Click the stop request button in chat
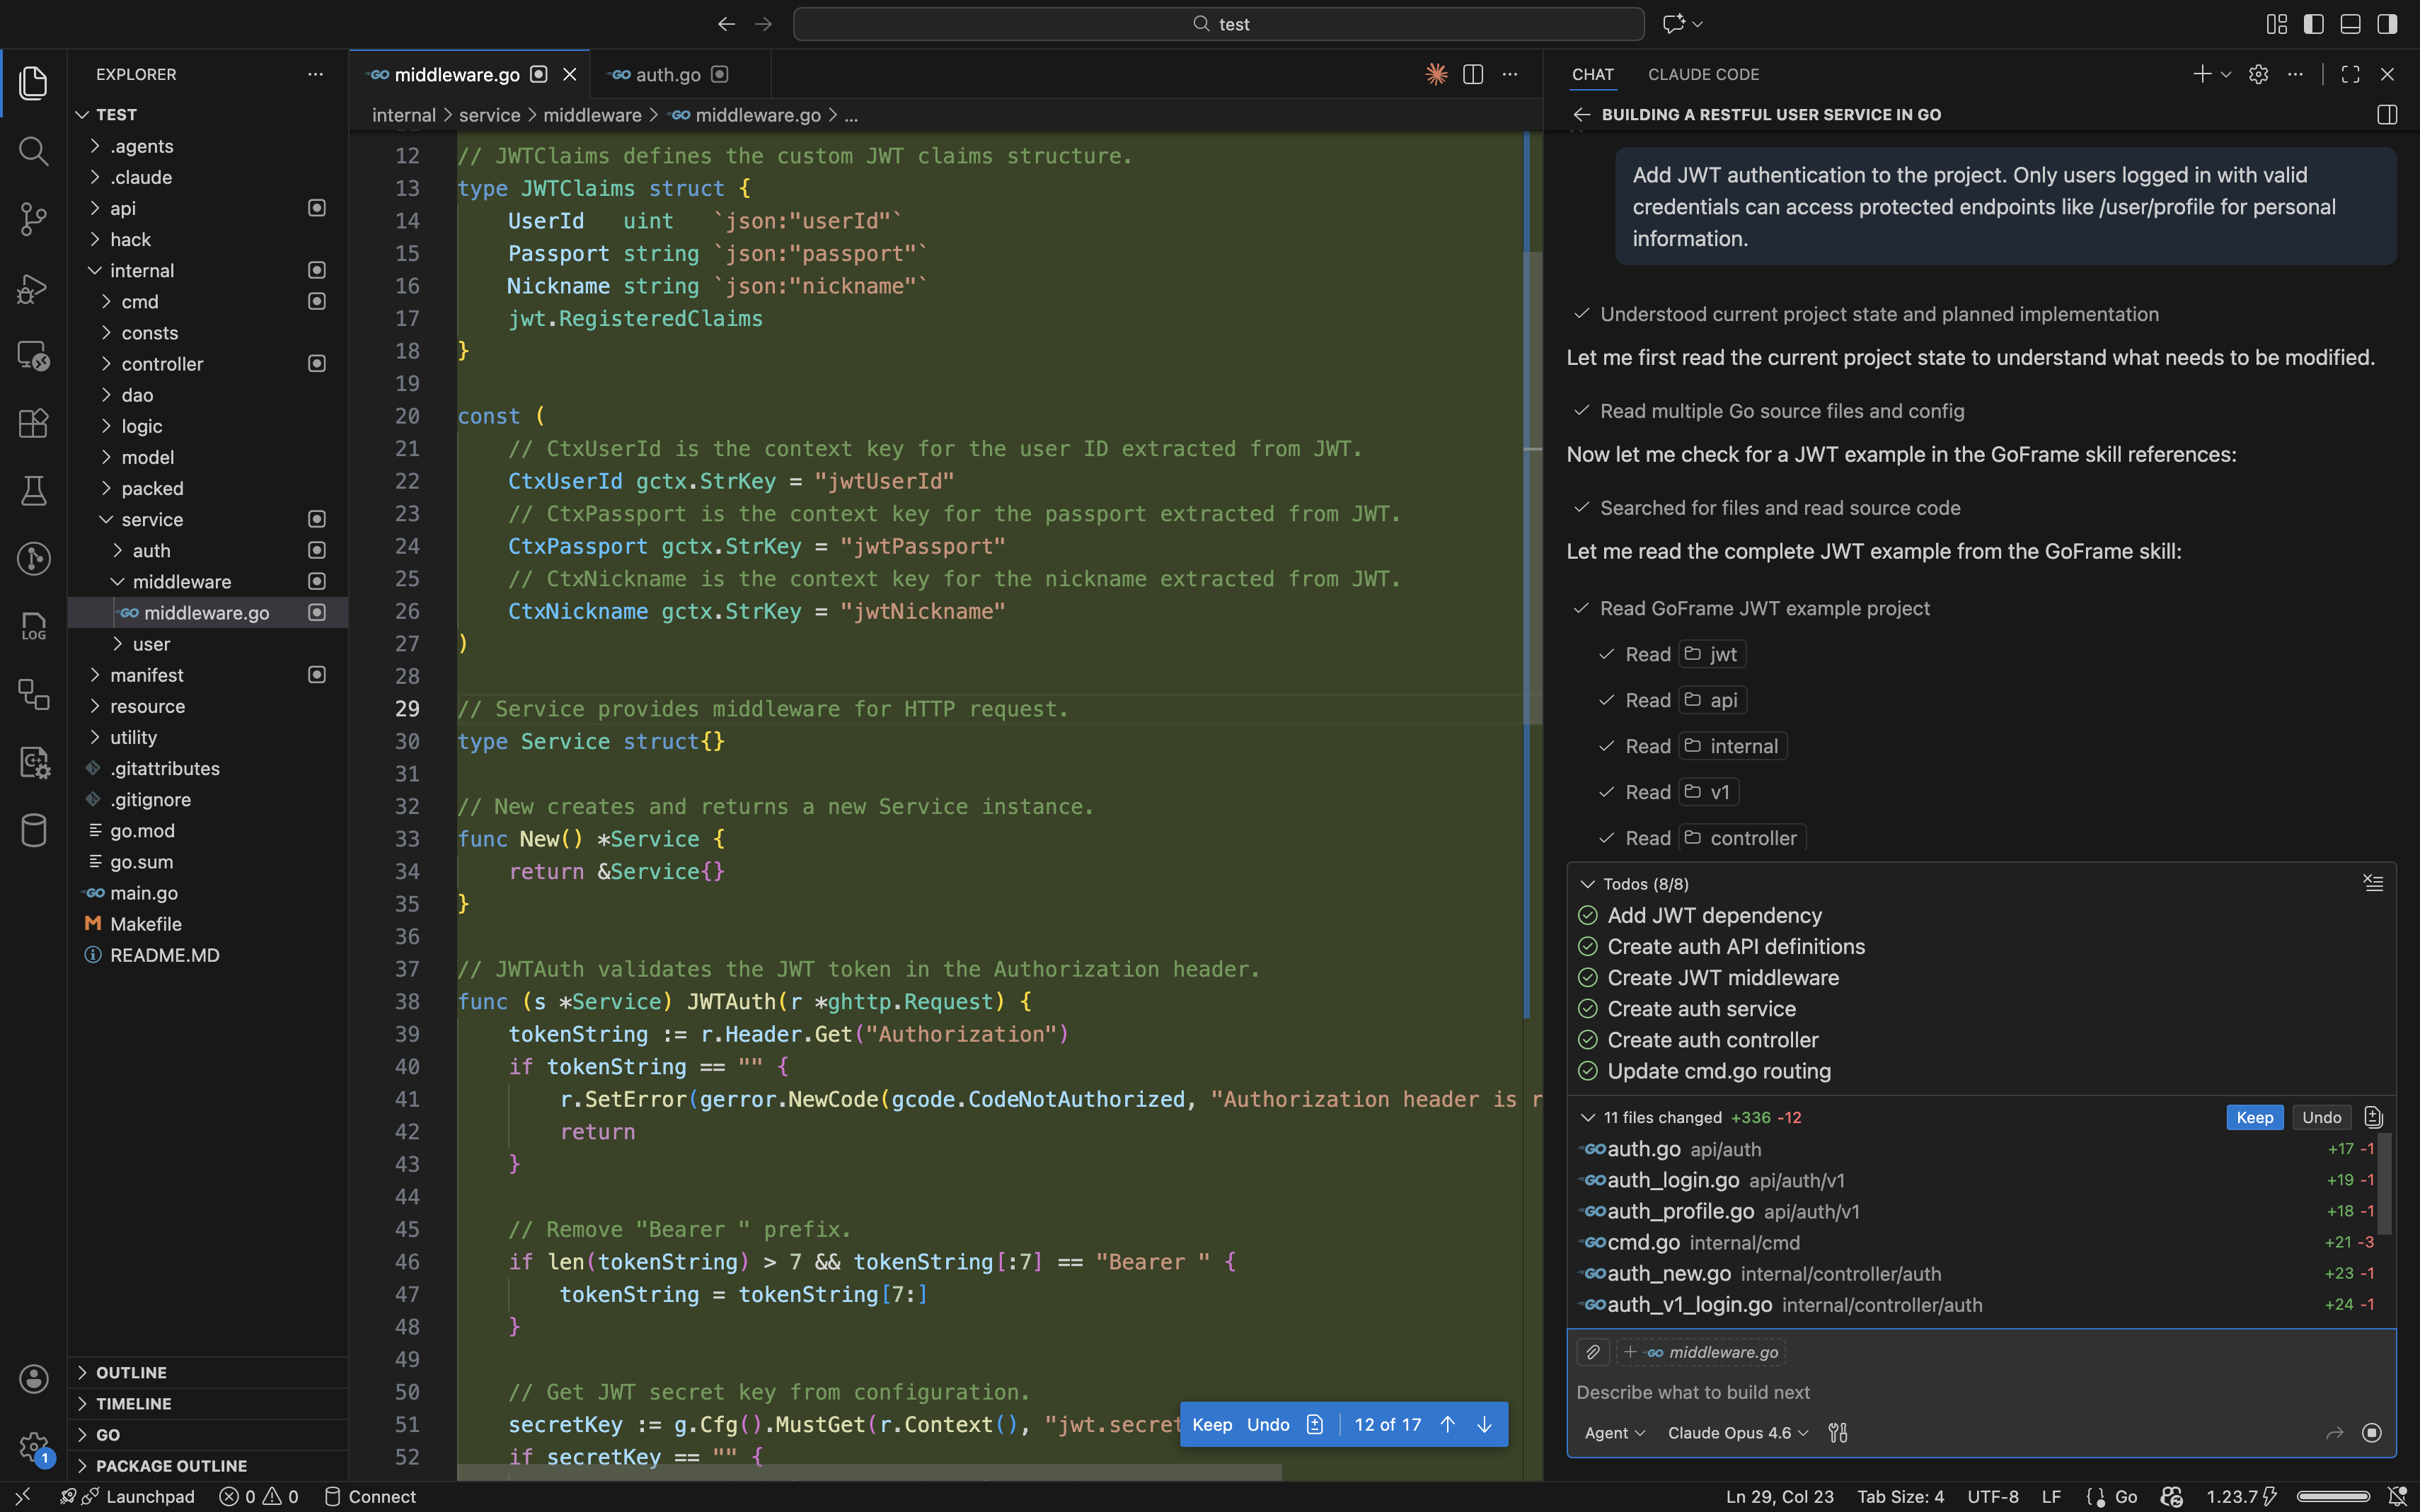The image size is (2420, 1512). (x=2371, y=1433)
